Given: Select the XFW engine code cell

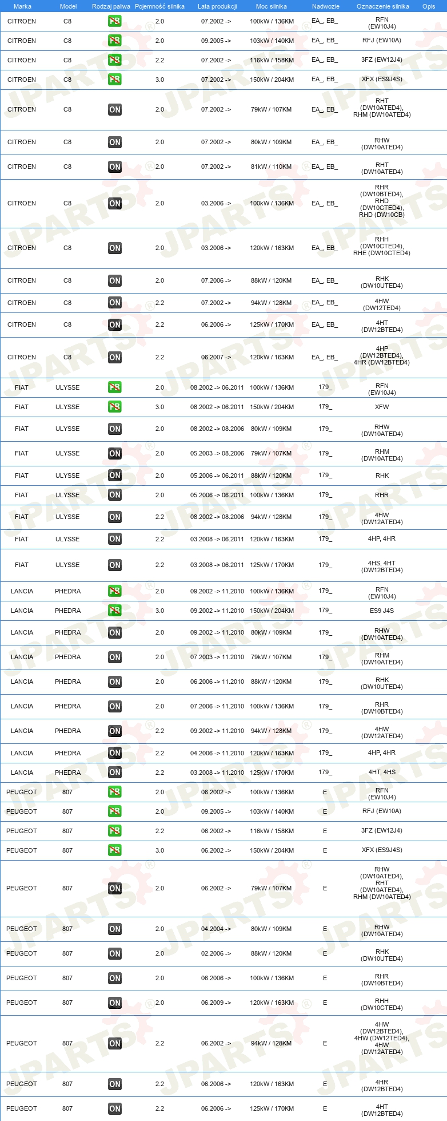Looking at the screenshot, I should coord(382,407).
